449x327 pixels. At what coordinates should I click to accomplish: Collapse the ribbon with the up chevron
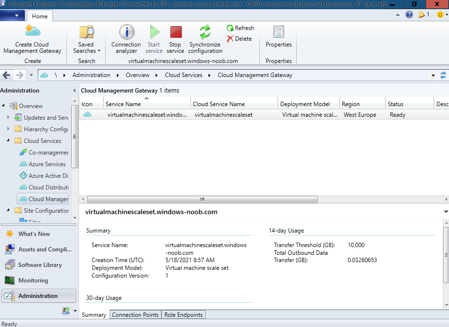click(x=398, y=15)
